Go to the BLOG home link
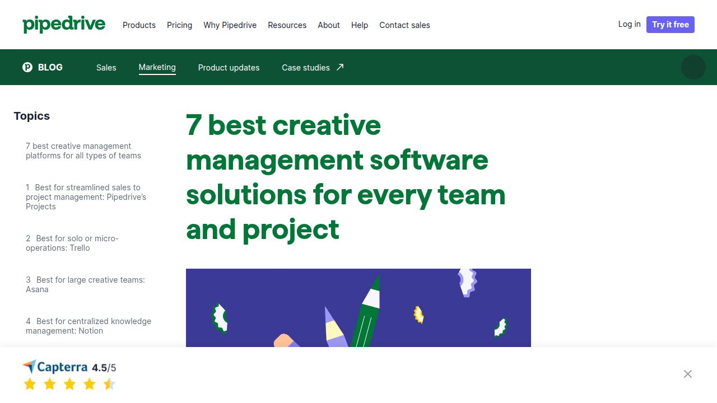The height and width of the screenshot is (403, 717). (43, 67)
